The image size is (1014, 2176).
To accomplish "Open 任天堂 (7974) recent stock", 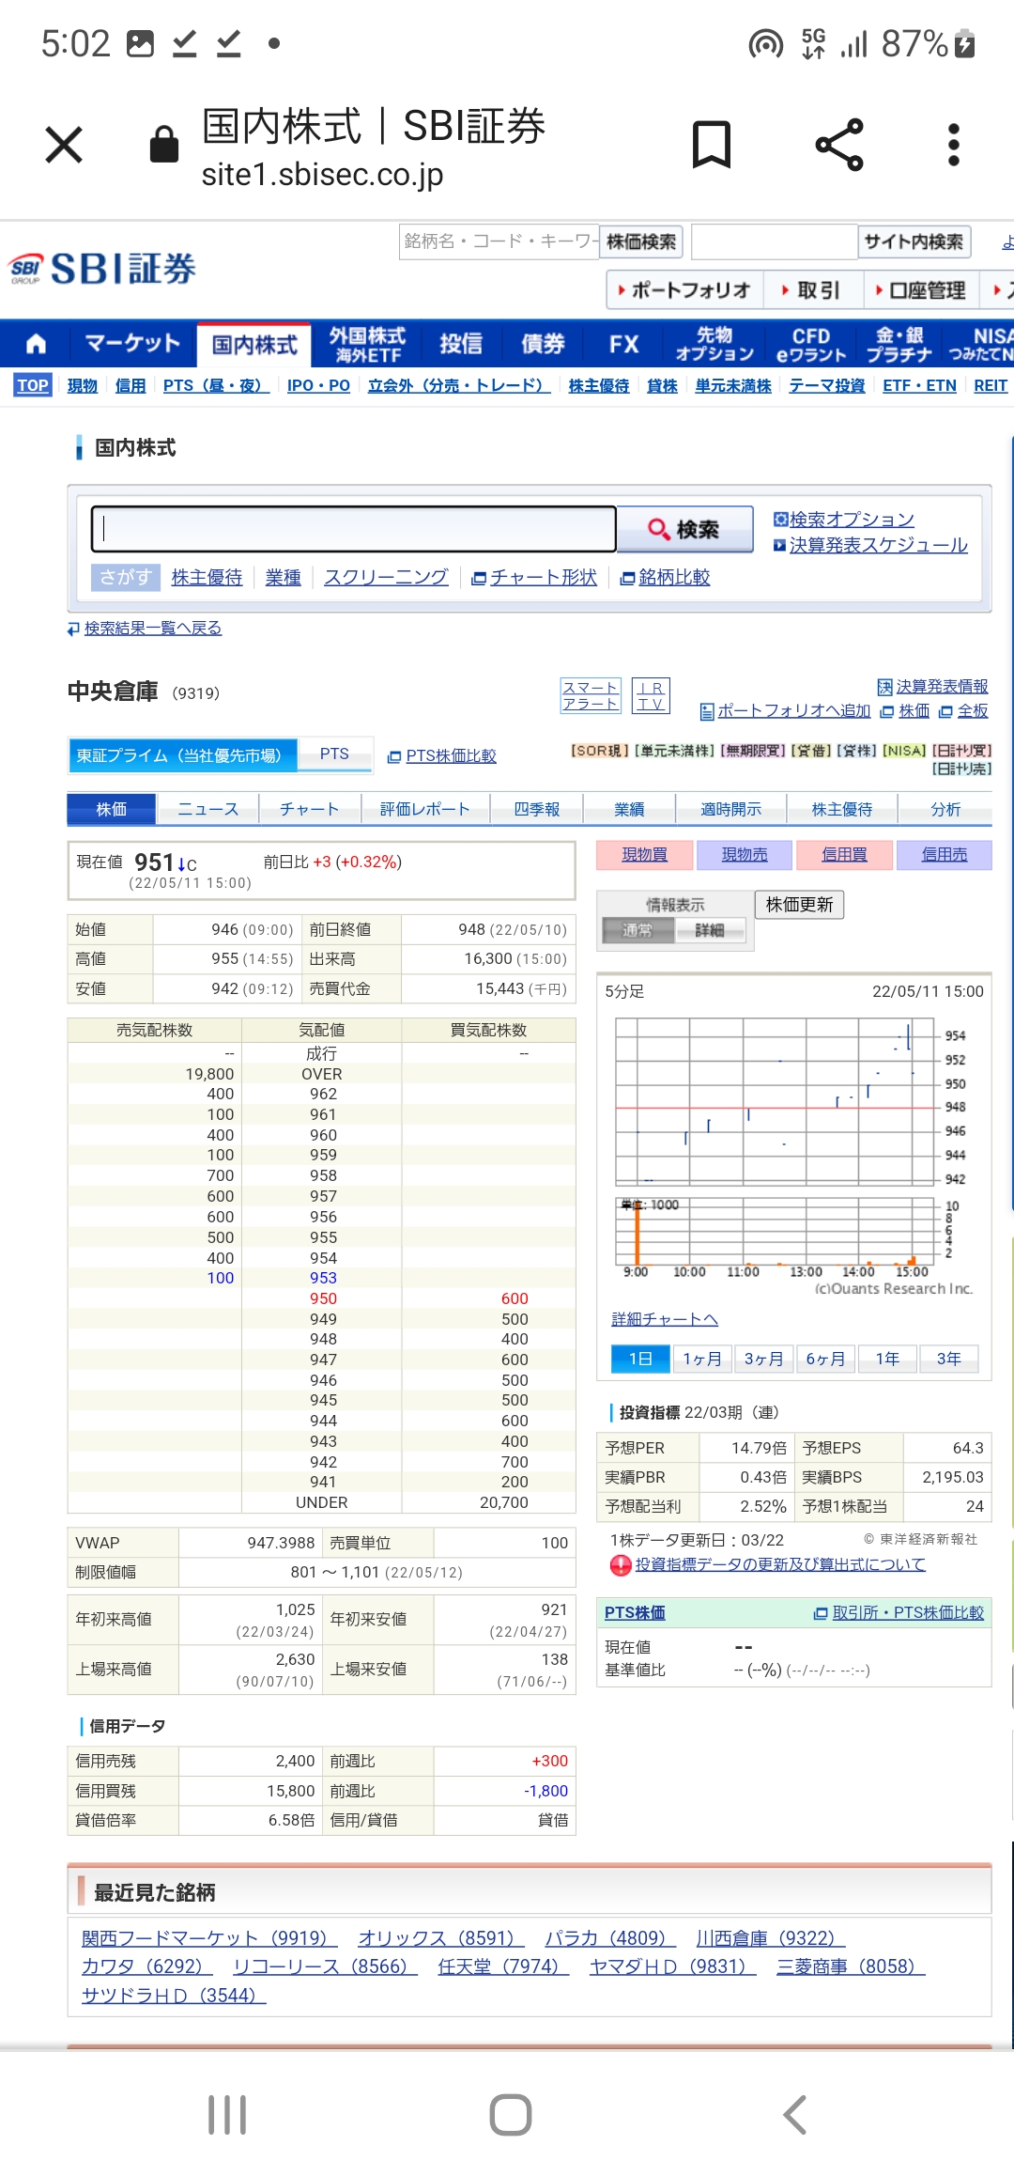I will click(503, 1966).
